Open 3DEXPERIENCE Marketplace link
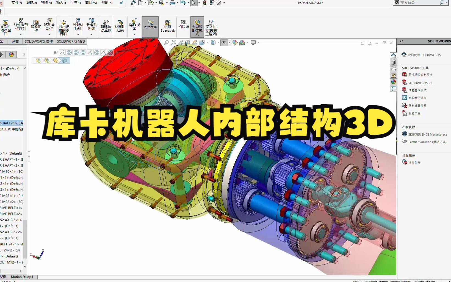Image resolution: width=451 pixels, height=282 pixels. (428, 134)
